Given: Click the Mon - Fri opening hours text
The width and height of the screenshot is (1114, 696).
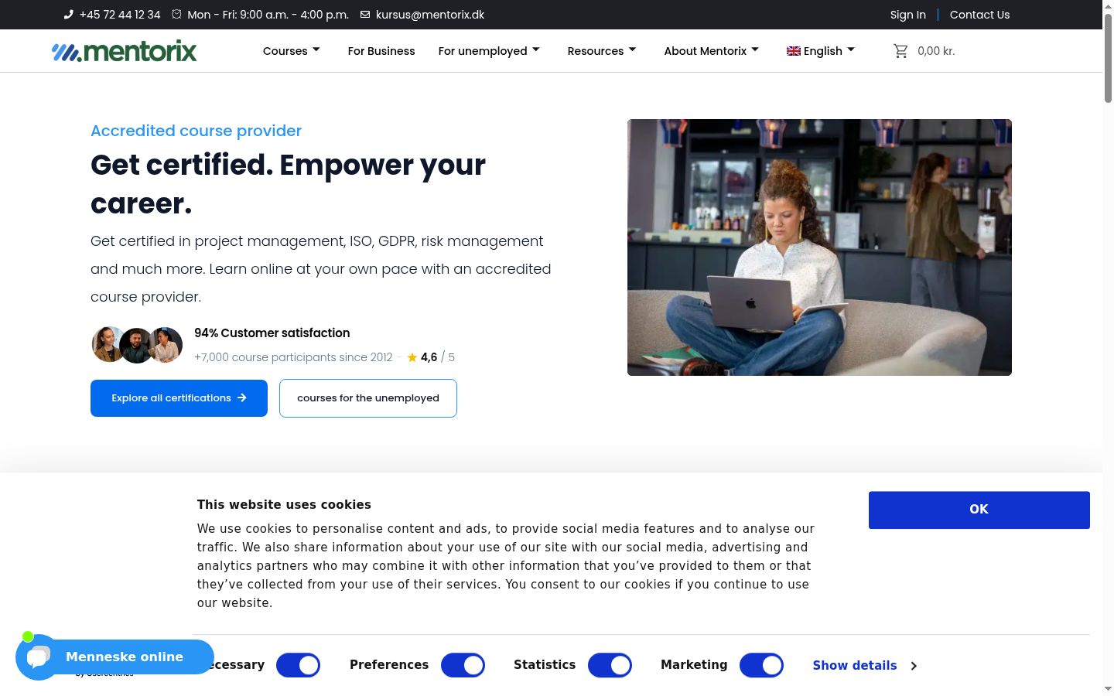Looking at the screenshot, I should 268,15.
